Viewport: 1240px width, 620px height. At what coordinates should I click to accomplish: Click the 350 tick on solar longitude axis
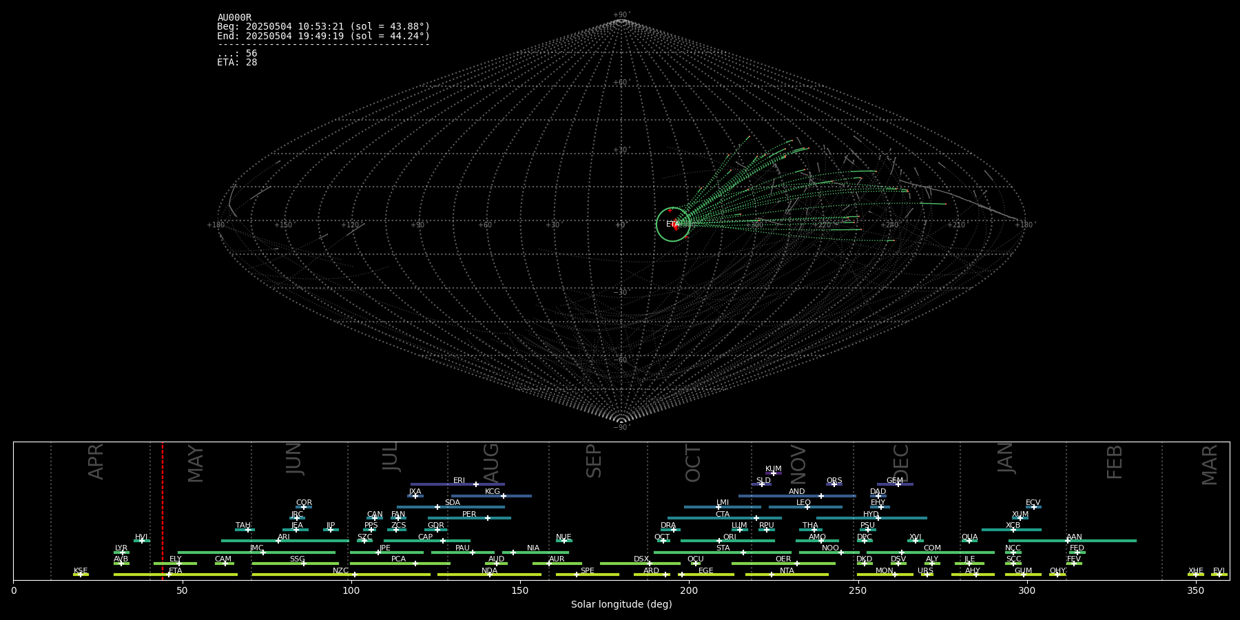click(1195, 591)
